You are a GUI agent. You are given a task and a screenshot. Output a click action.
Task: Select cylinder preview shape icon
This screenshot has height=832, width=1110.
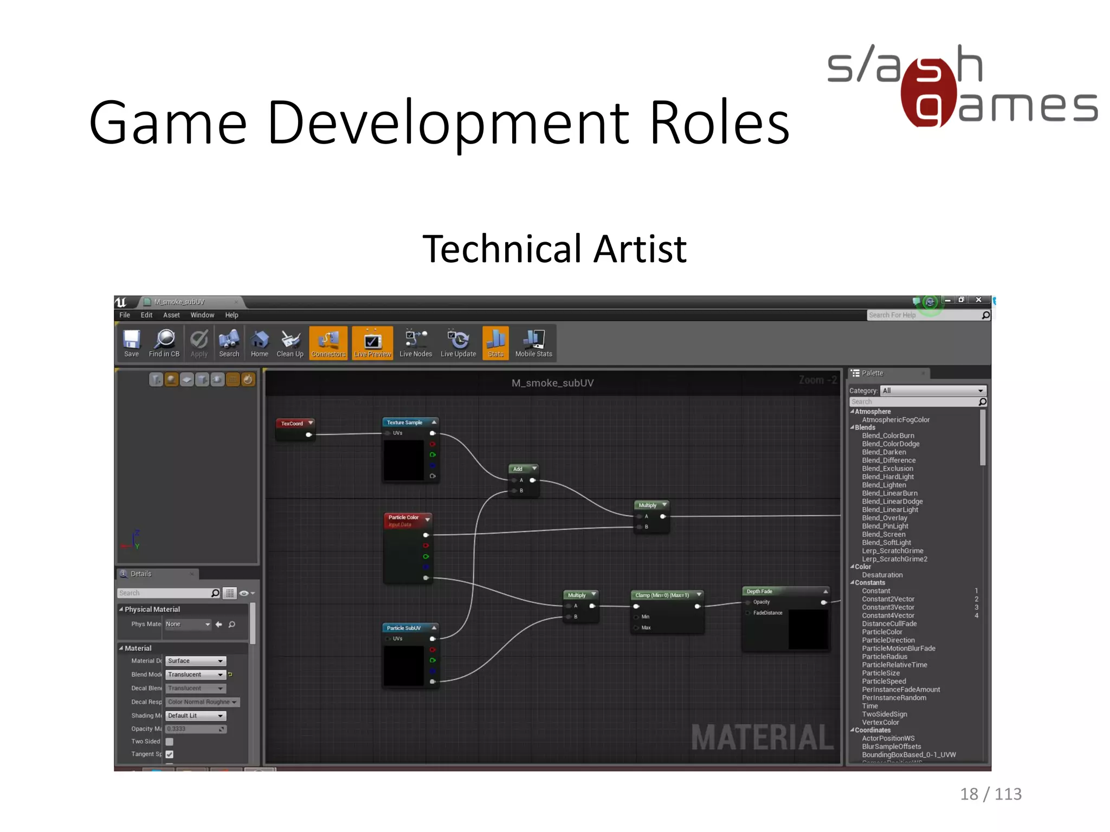[156, 380]
